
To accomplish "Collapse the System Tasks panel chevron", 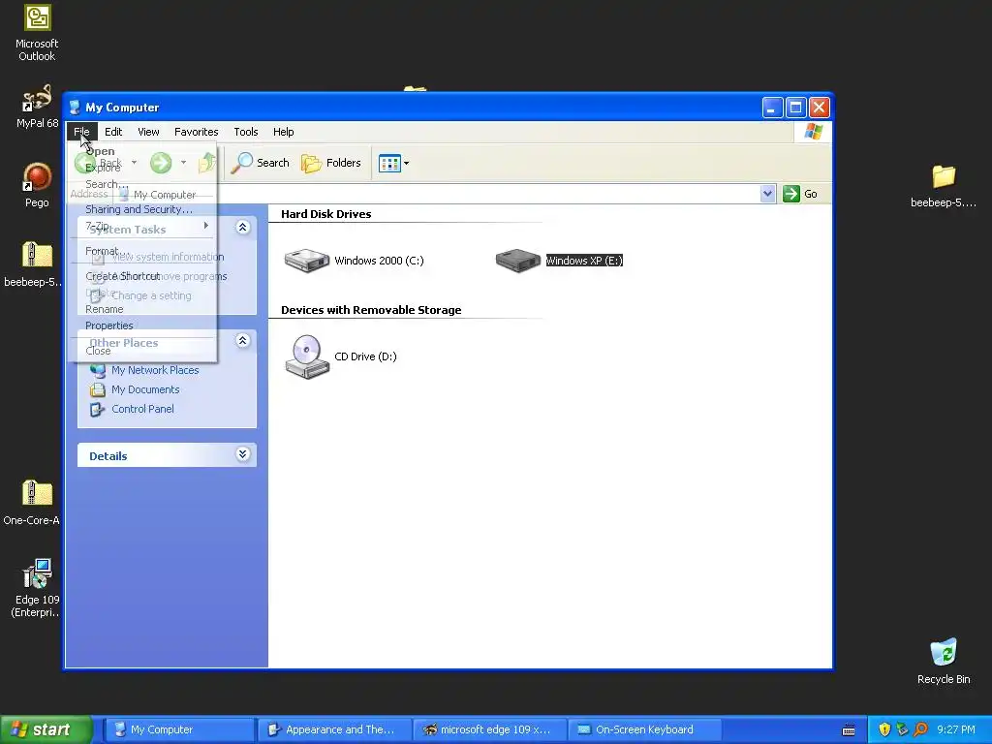I will pyautogui.click(x=243, y=227).
